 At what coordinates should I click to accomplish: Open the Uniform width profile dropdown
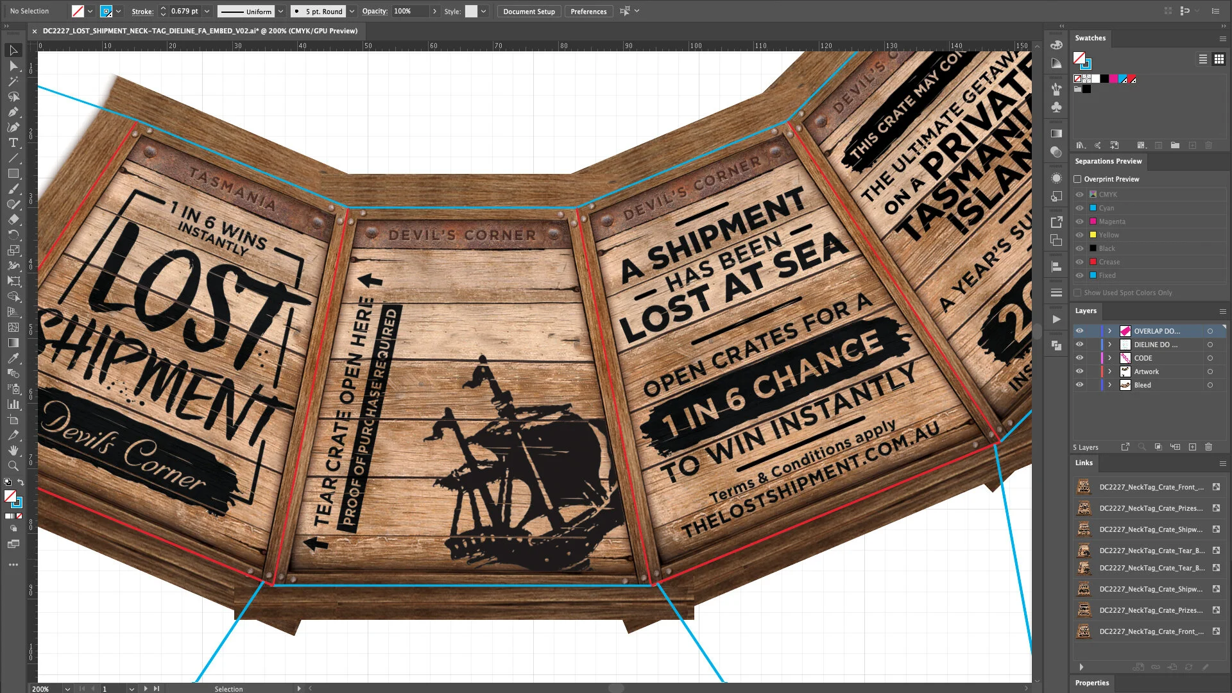(x=281, y=12)
